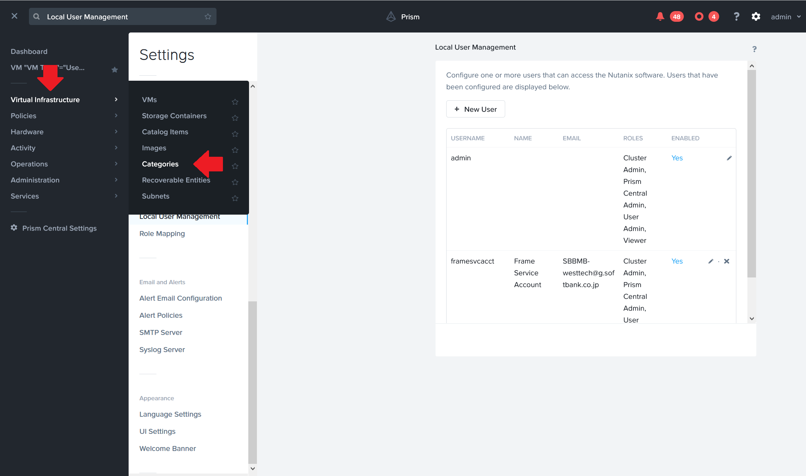The height and width of the screenshot is (476, 806).
Task: Favorite Recoverable Entities entry
Action: click(x=235, y=182)
